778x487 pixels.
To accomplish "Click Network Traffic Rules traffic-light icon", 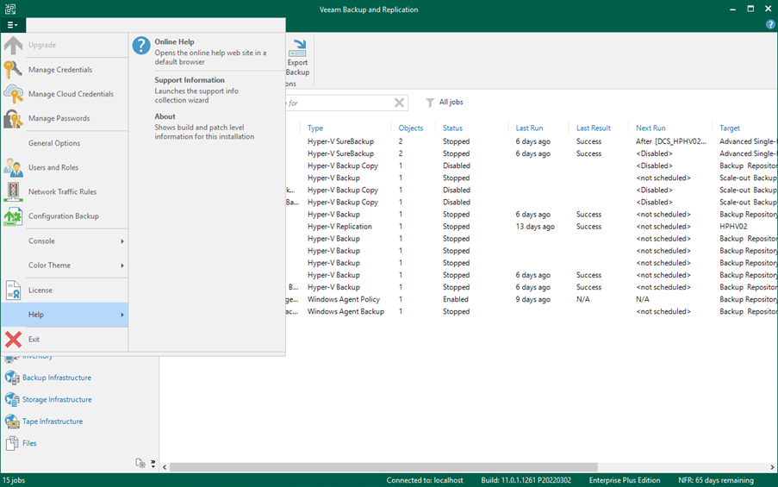I will click(14, 191).
